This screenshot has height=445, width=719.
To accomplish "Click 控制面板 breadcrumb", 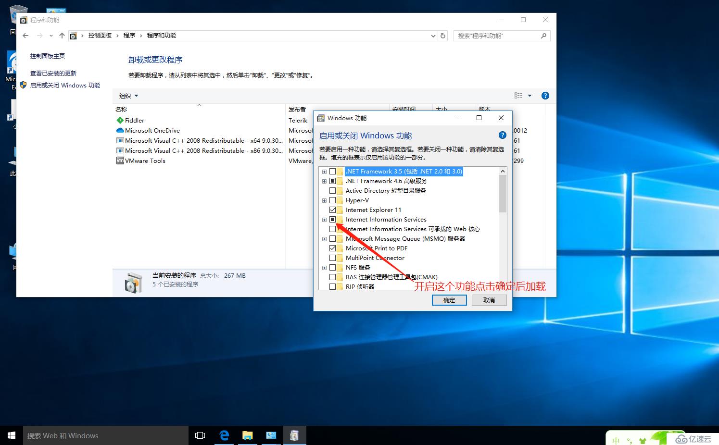I will click(100, 36).
